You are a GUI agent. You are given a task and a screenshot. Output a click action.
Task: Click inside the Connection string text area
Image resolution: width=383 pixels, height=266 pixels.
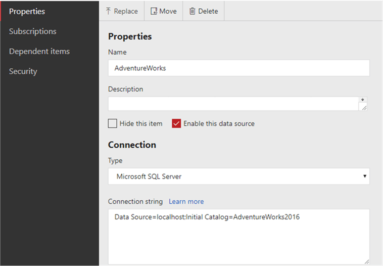[238, 237]
